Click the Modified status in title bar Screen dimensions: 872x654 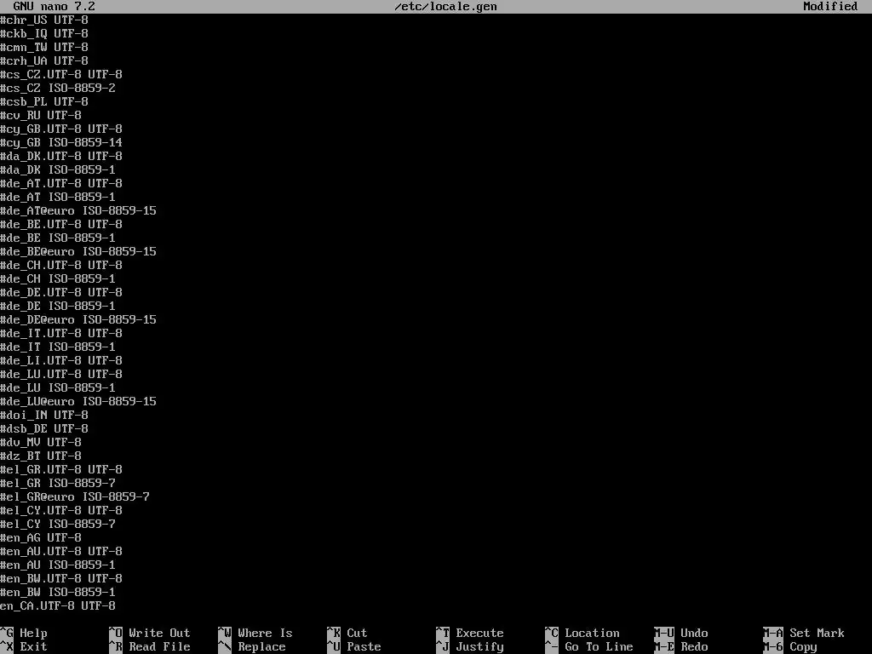[830, 7]
